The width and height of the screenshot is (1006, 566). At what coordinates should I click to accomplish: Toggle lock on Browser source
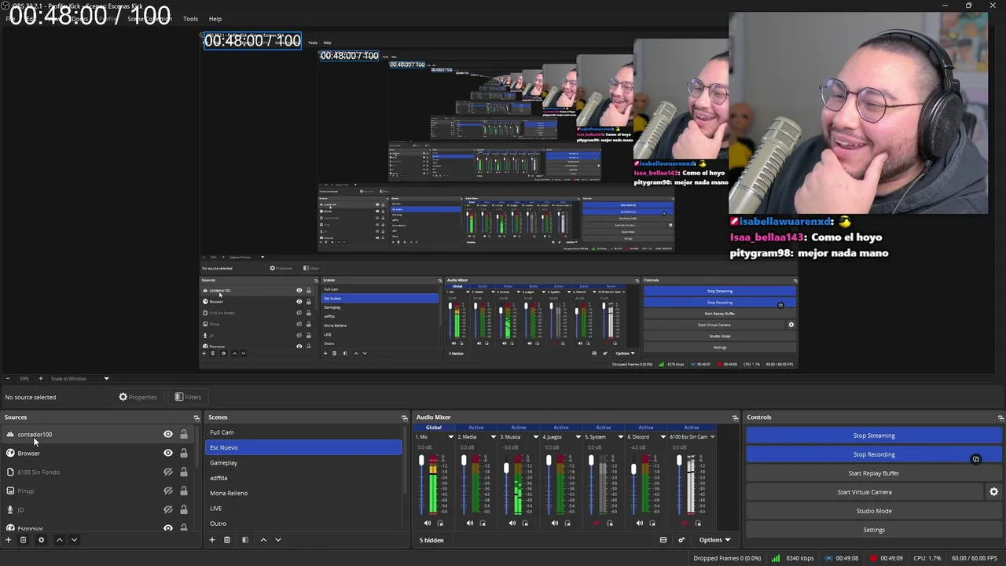184,453
